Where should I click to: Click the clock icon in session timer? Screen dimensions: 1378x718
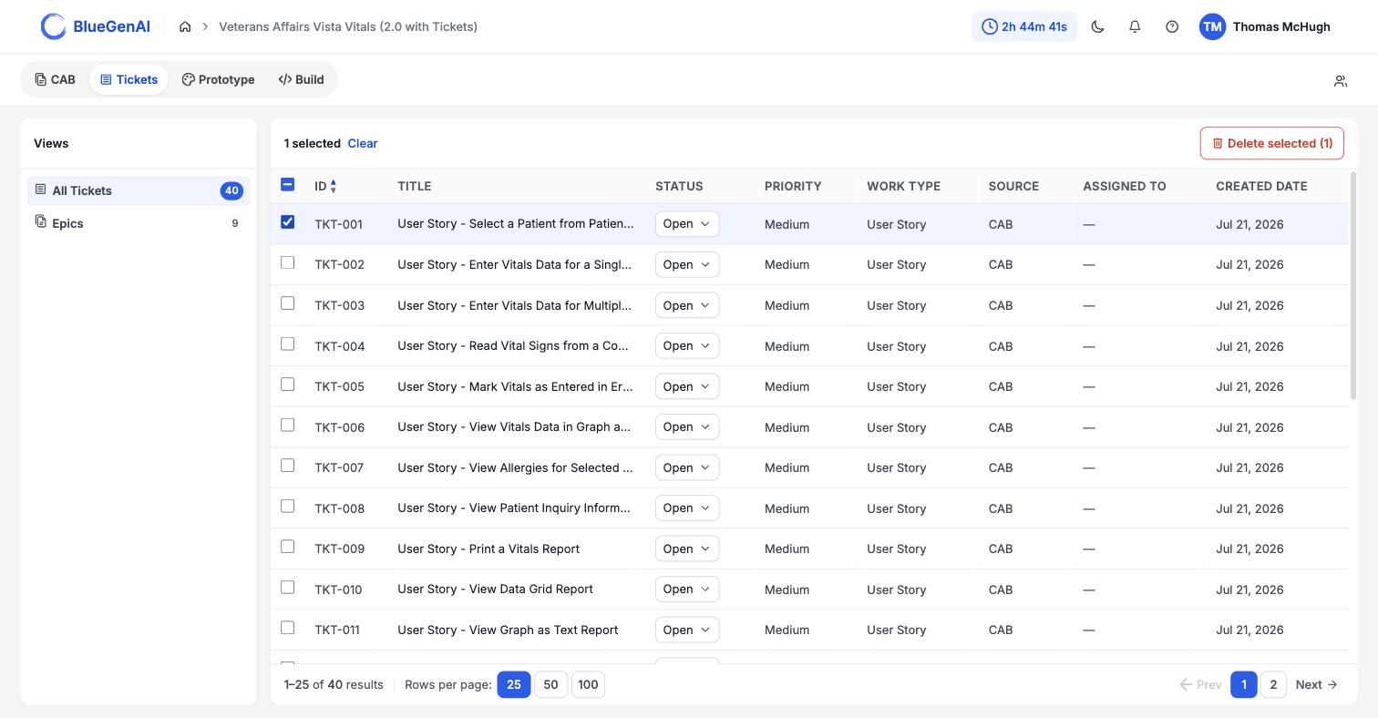(989, 26)
